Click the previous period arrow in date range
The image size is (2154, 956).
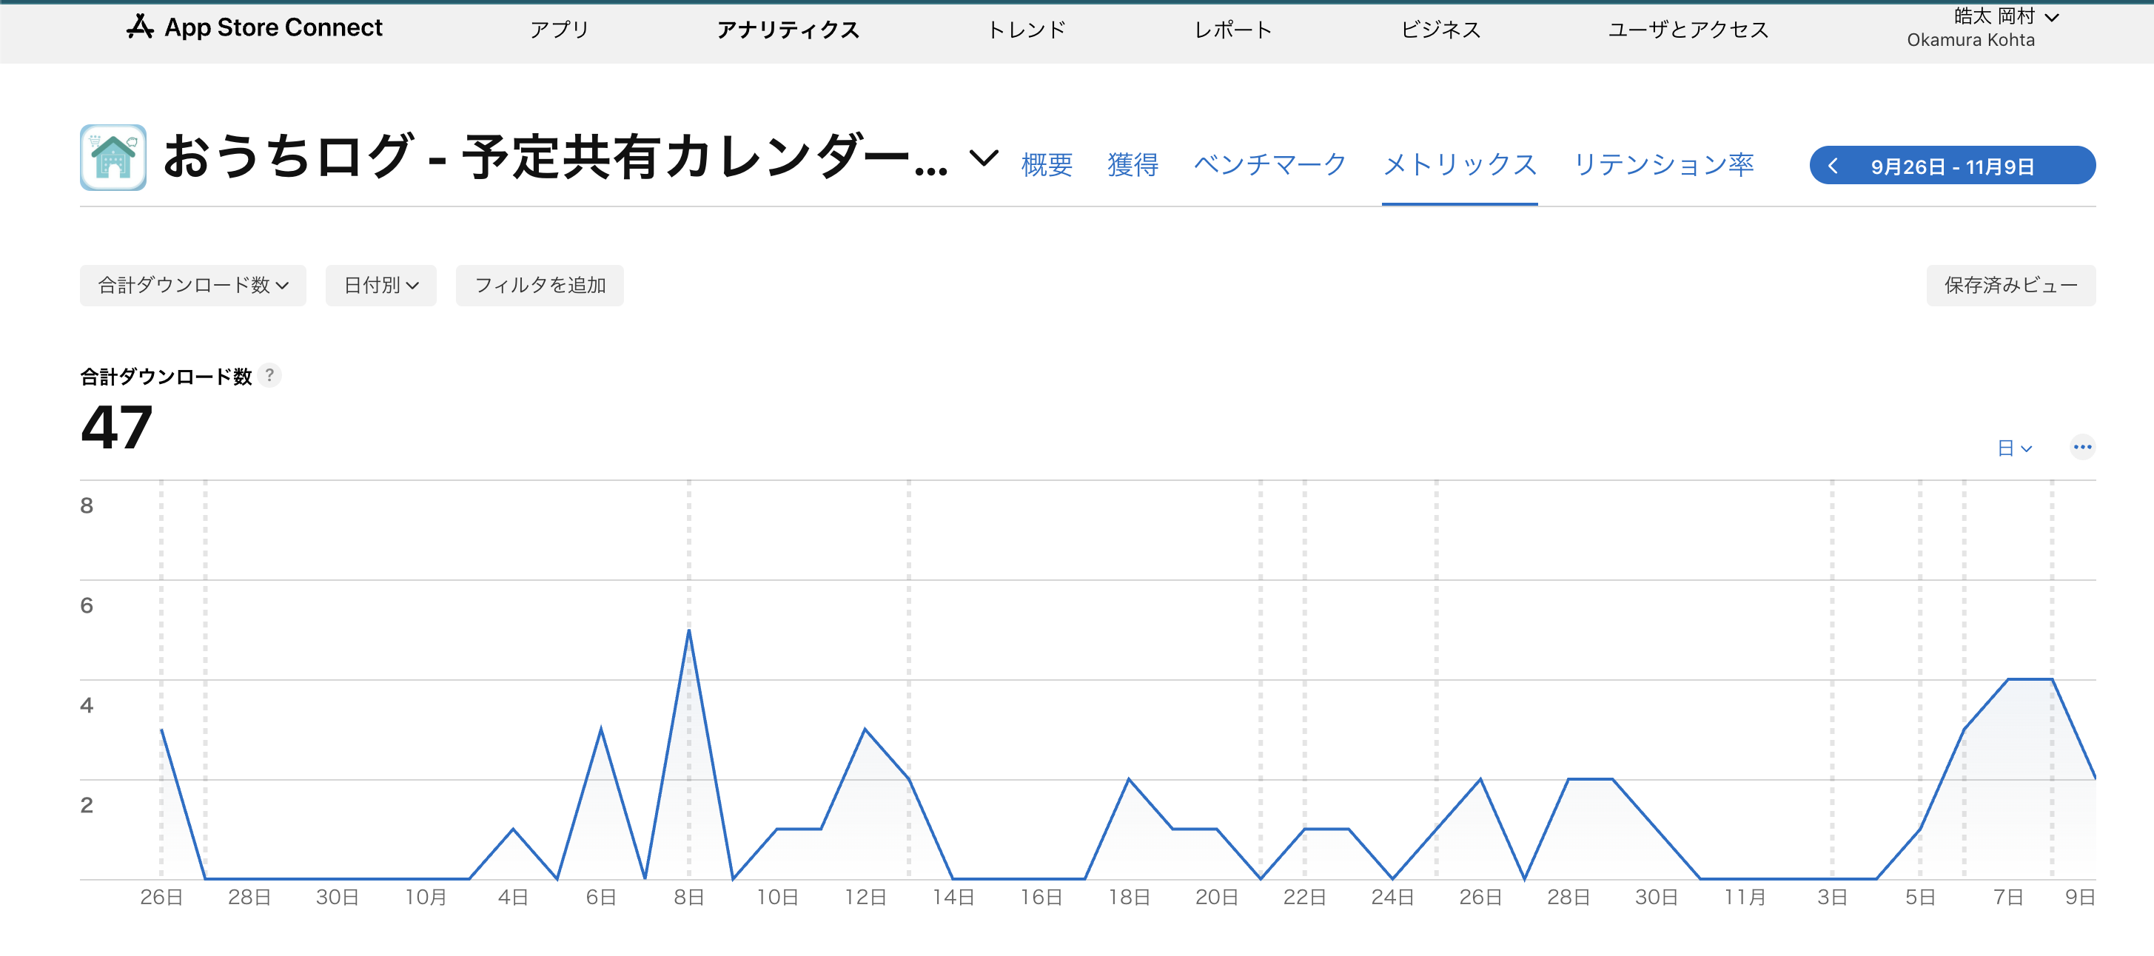1833,166
